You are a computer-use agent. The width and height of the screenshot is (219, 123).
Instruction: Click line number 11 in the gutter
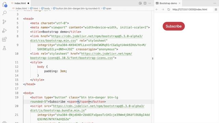(x=17, y=62)
